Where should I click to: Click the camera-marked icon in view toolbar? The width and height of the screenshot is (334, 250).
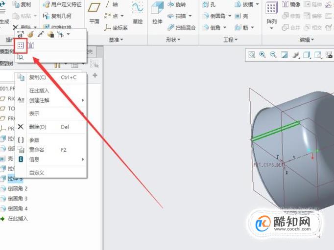pos(329,55)
